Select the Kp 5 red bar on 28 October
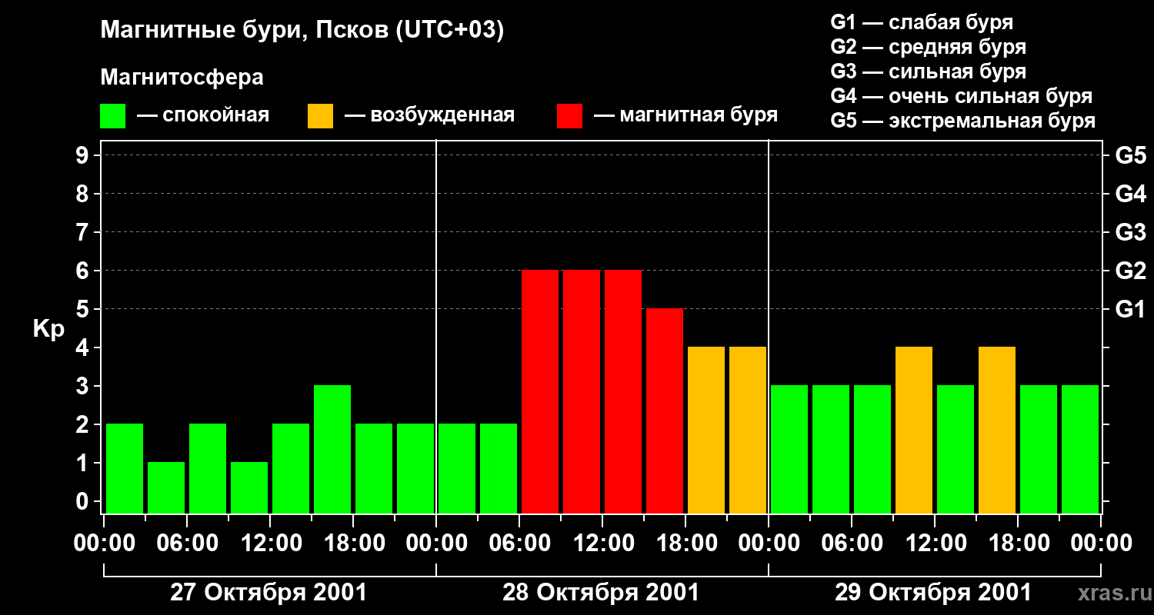 (665, 411)
